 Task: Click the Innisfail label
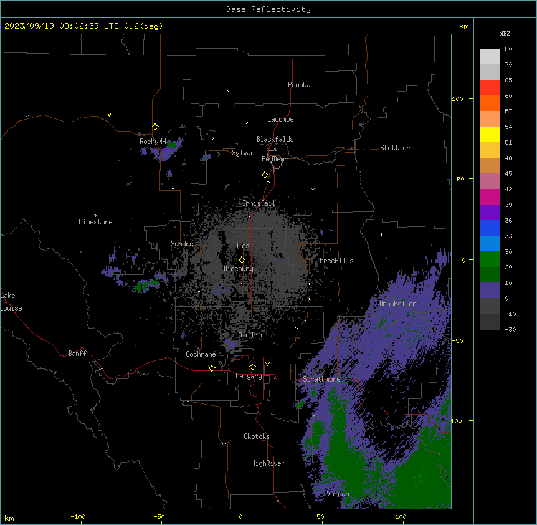259,203
